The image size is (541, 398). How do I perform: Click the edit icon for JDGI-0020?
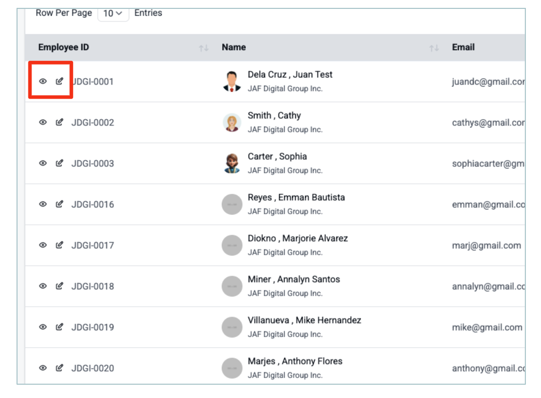(59, 368)
